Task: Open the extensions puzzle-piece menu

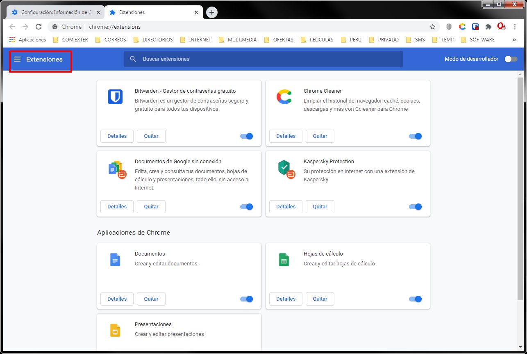Action: [x=488, y=27]
